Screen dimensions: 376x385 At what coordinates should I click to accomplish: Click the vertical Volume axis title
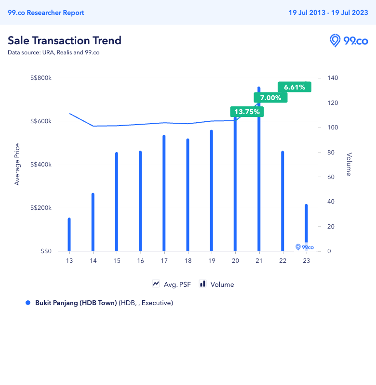tap(349, 164)
